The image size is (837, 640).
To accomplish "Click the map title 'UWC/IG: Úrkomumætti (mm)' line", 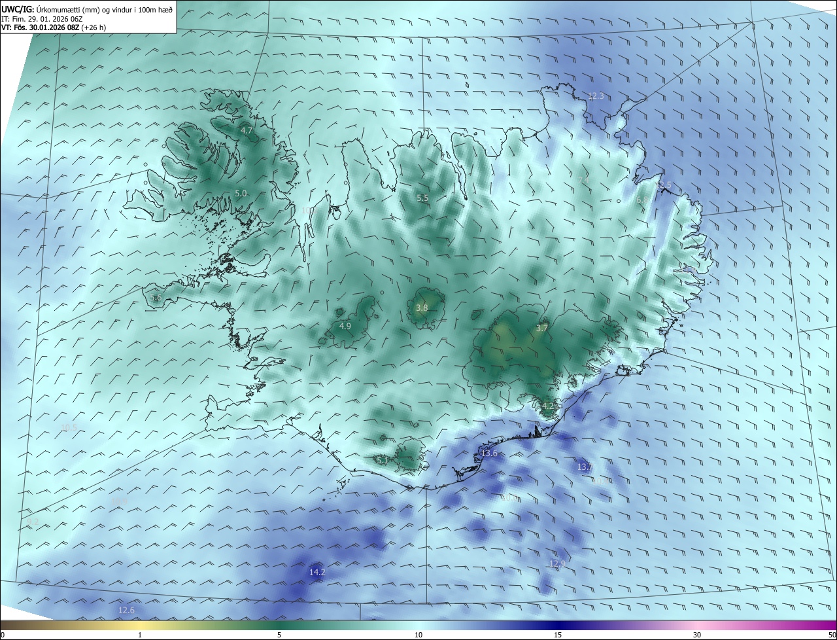I will [x=87, y=9].
